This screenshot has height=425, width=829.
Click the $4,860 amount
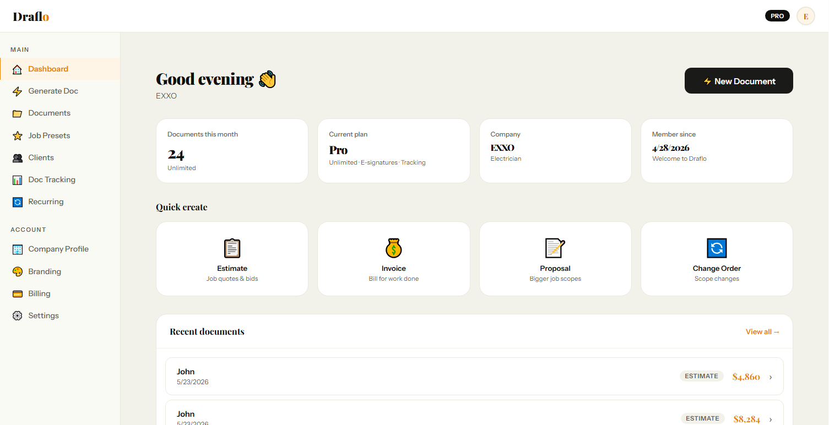pyautogui.click(x=746, y=377)
